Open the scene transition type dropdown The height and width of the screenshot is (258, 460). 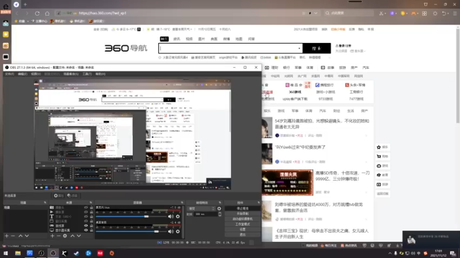pos(201,209)
